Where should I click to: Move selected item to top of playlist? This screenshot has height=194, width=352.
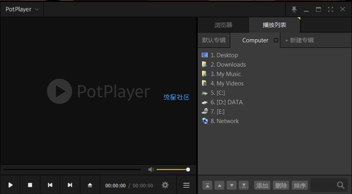(207, 185)
